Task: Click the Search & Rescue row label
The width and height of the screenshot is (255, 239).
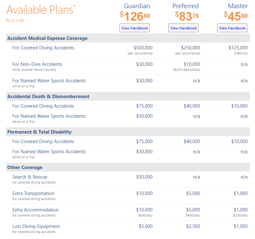Action: click(x=30, y=177)
